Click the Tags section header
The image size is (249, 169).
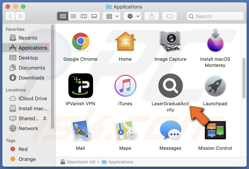11,140
